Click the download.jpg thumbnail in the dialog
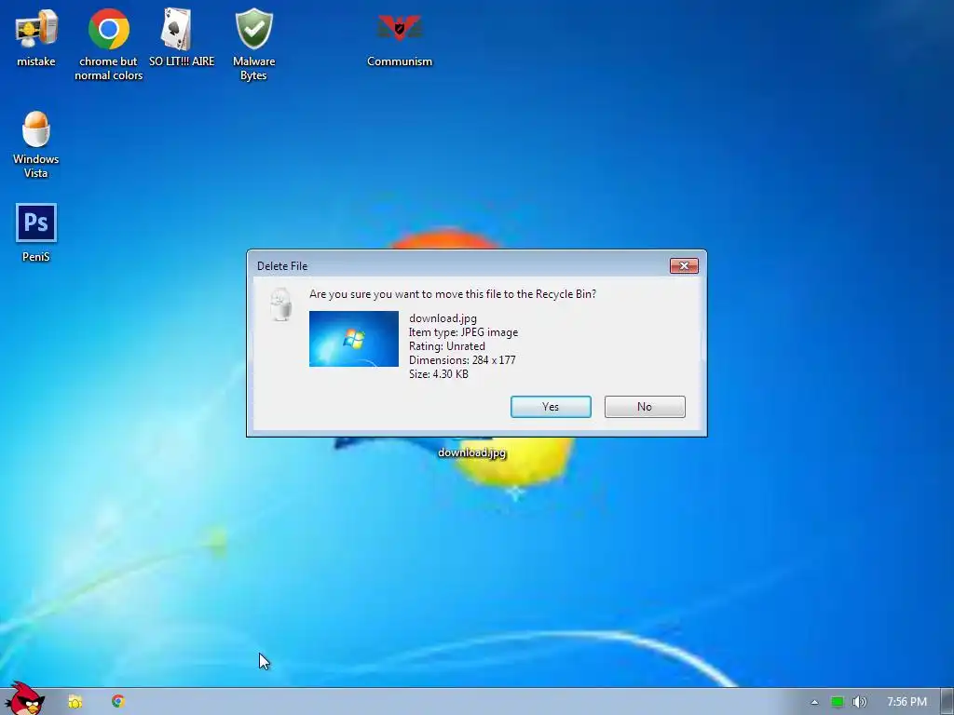The width and height of the screenshot is (954, 715). (353, 339)
